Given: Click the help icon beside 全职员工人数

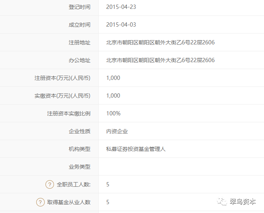Looking at the screenshot, I should (x=50, y=184).
